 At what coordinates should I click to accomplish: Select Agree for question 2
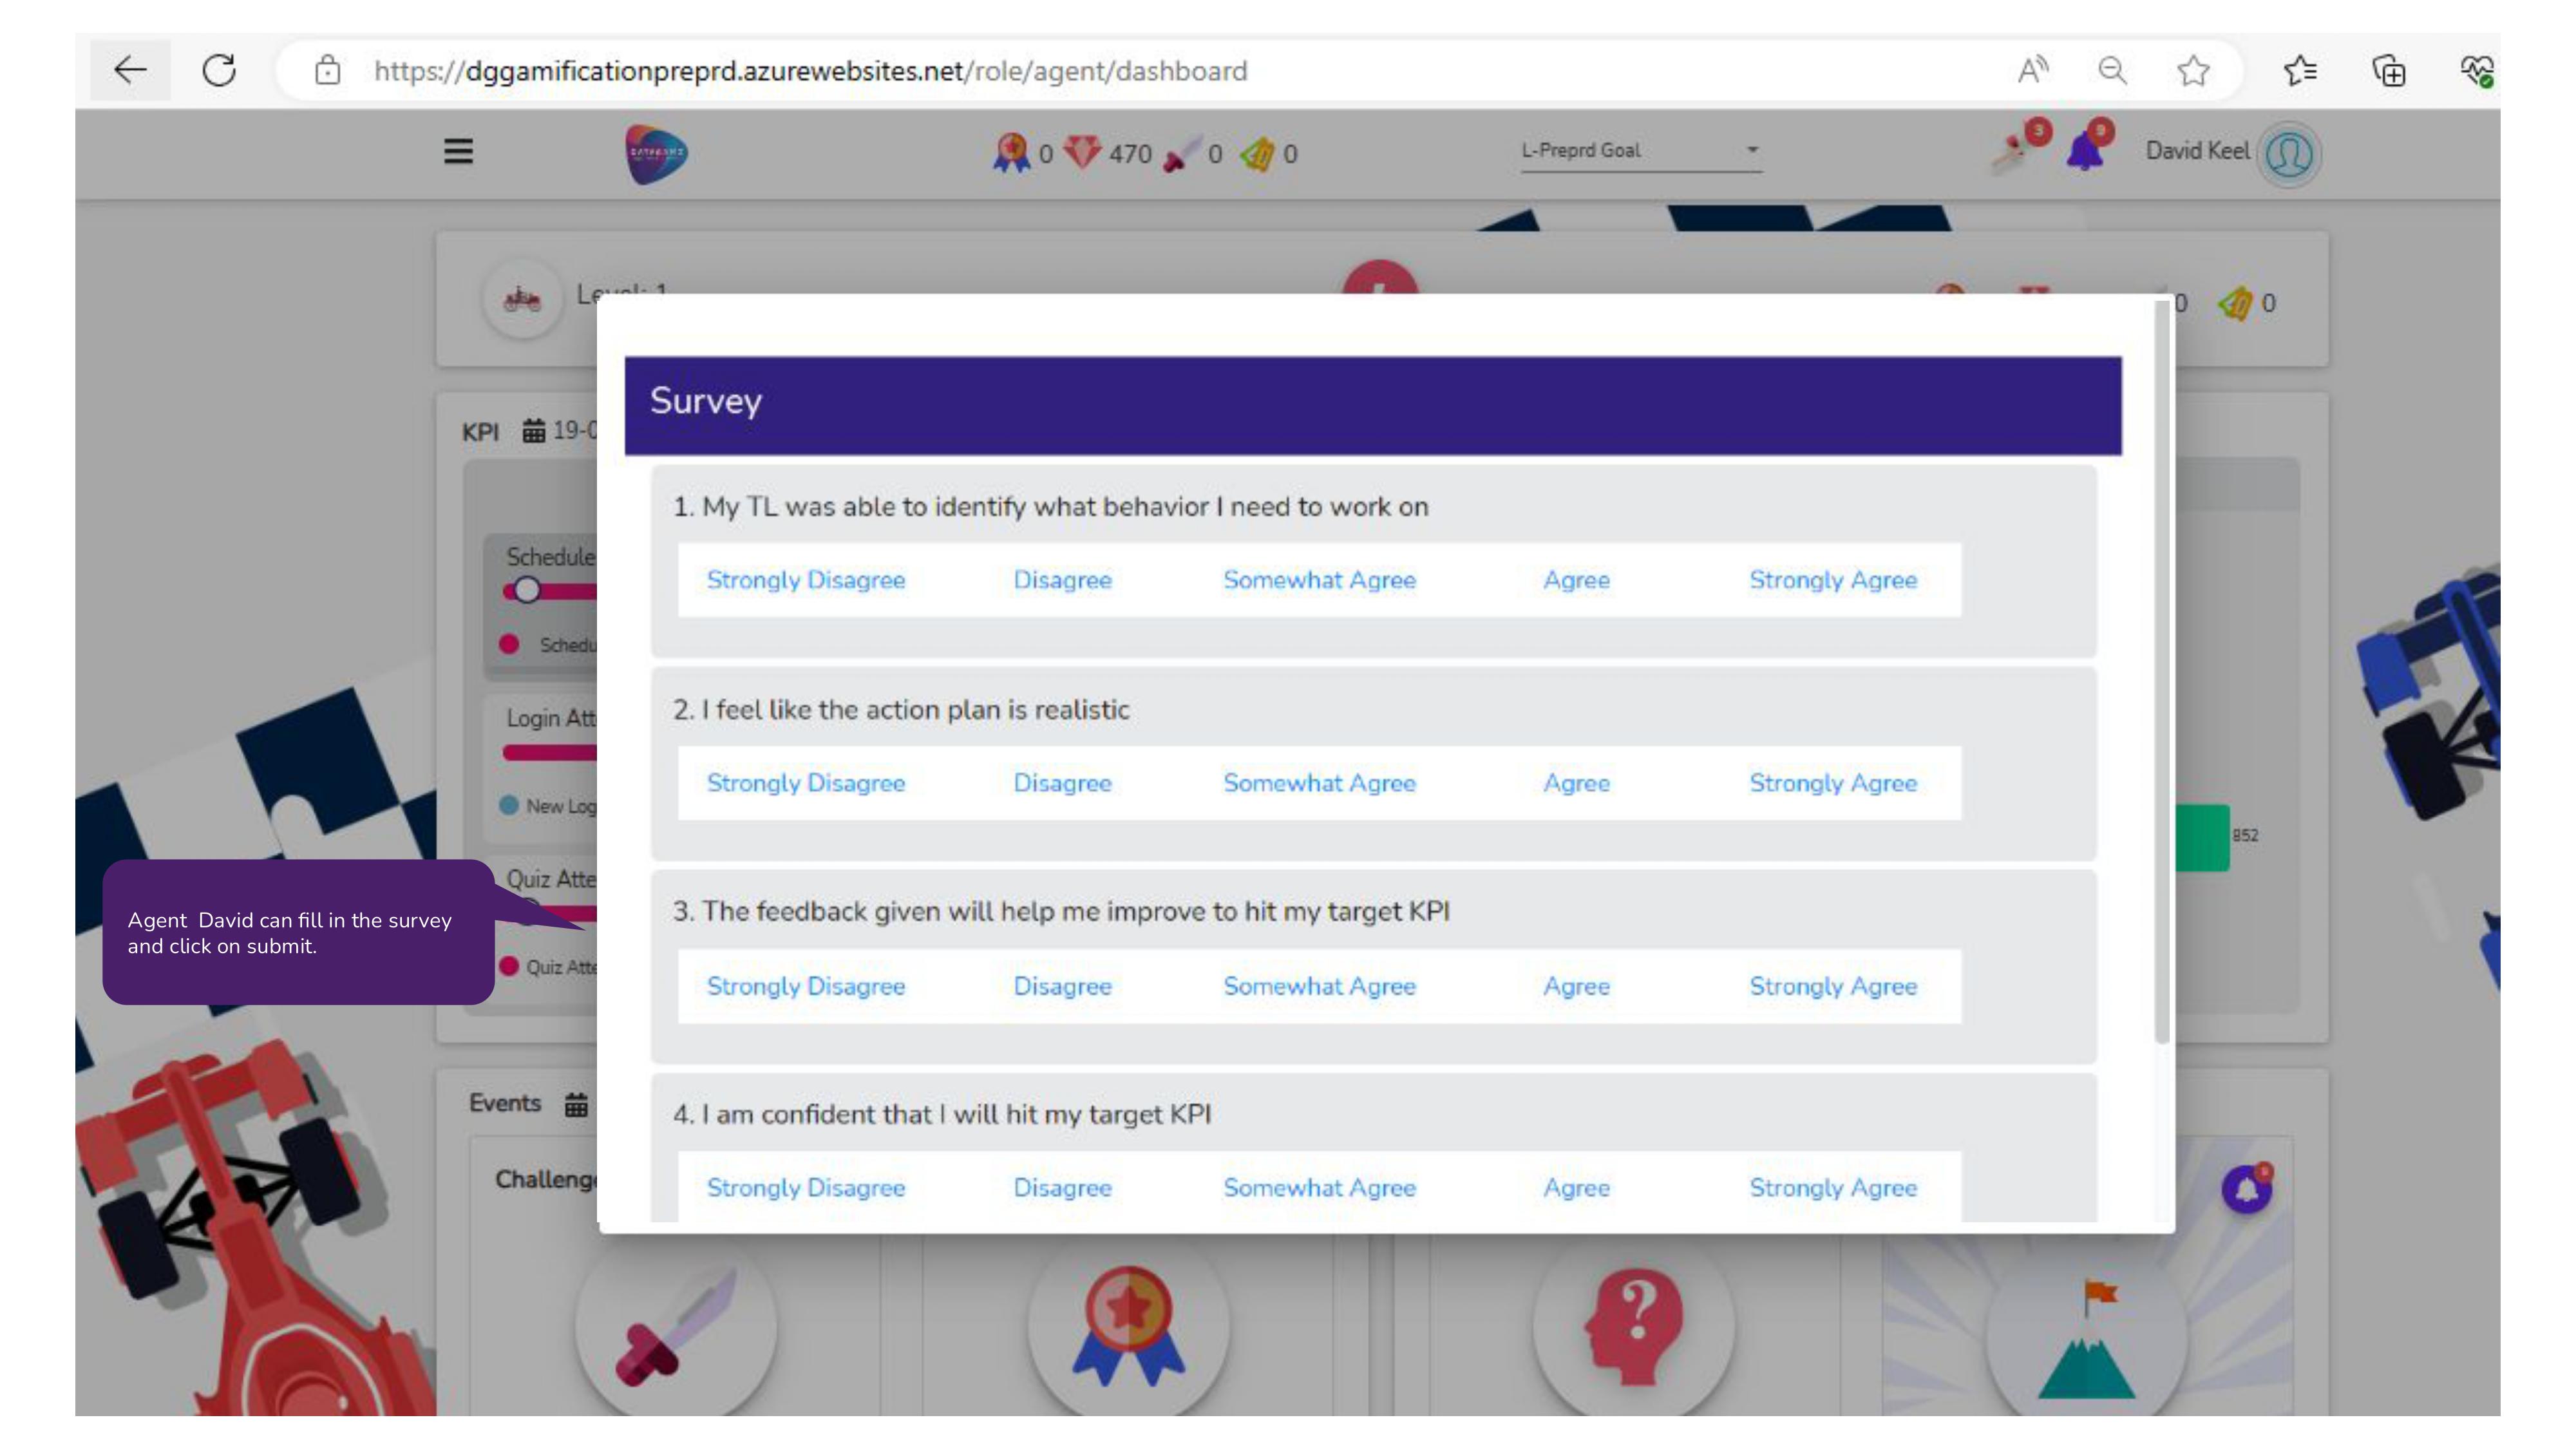(1576, 783)
